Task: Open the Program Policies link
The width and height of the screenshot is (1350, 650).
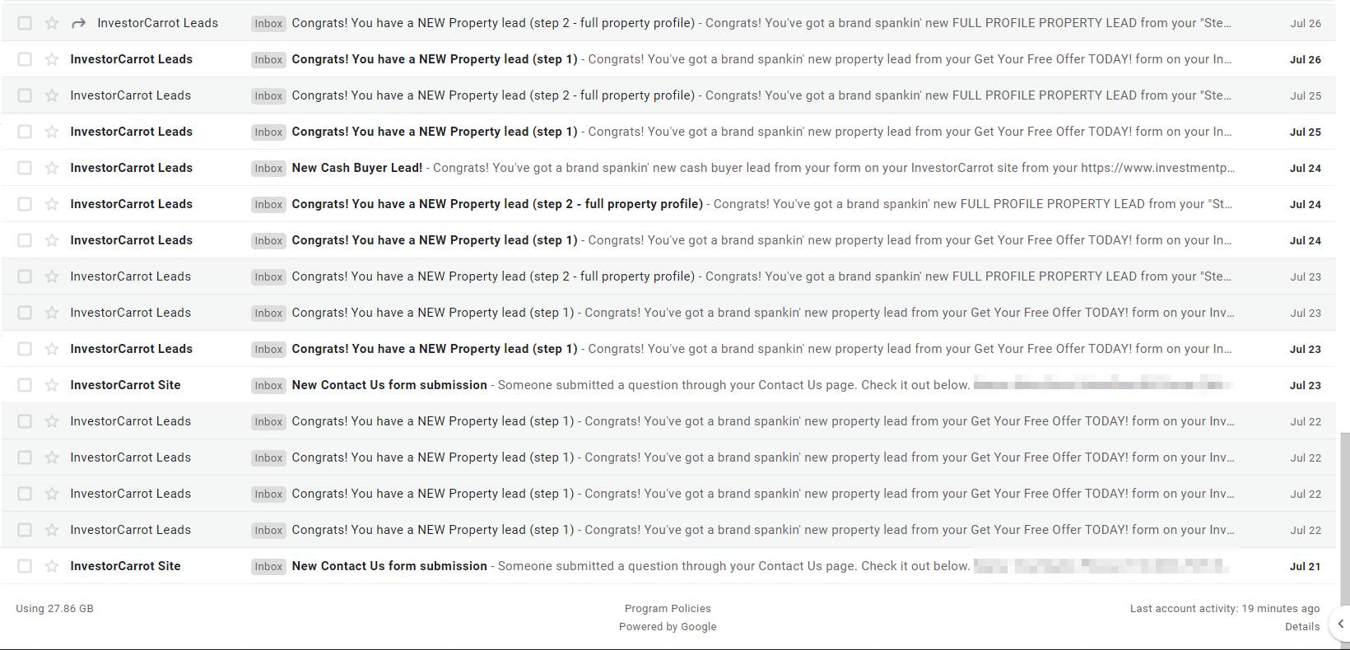Action: point(668,609)
